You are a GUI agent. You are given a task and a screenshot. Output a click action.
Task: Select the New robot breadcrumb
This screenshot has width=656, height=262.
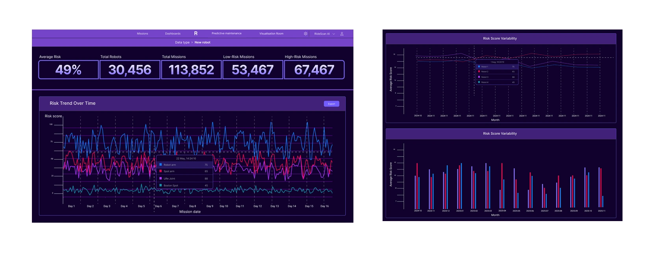pos(203,42)
